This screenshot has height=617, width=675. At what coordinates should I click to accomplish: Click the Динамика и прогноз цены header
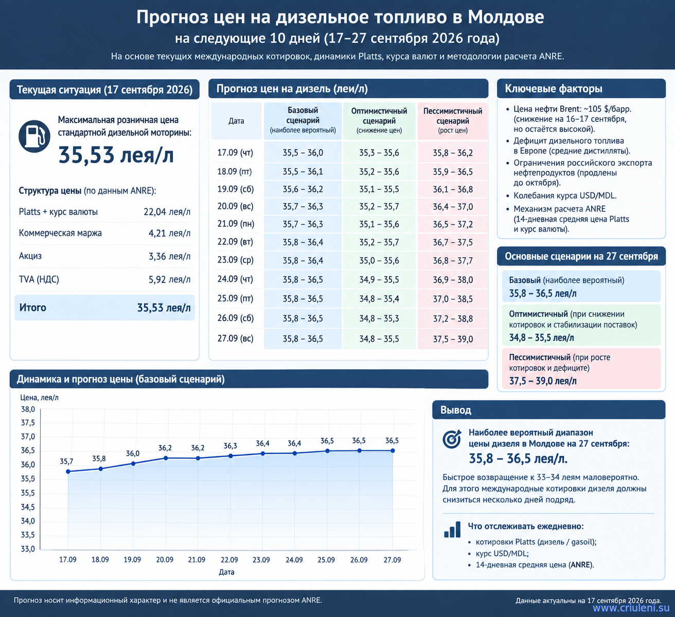[249, 379]
